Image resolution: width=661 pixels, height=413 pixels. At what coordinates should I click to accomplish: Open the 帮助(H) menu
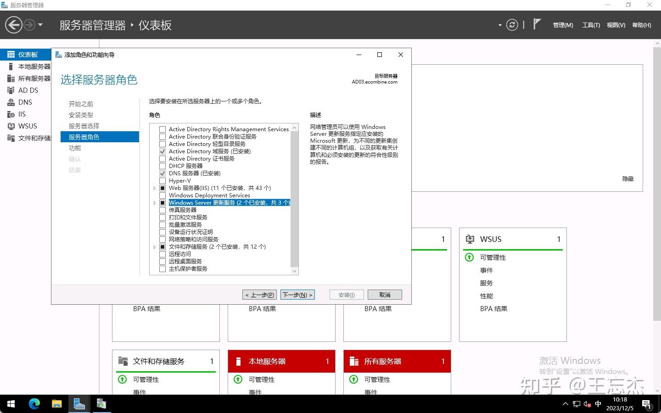pyautogui.click(x=642, y=25)
